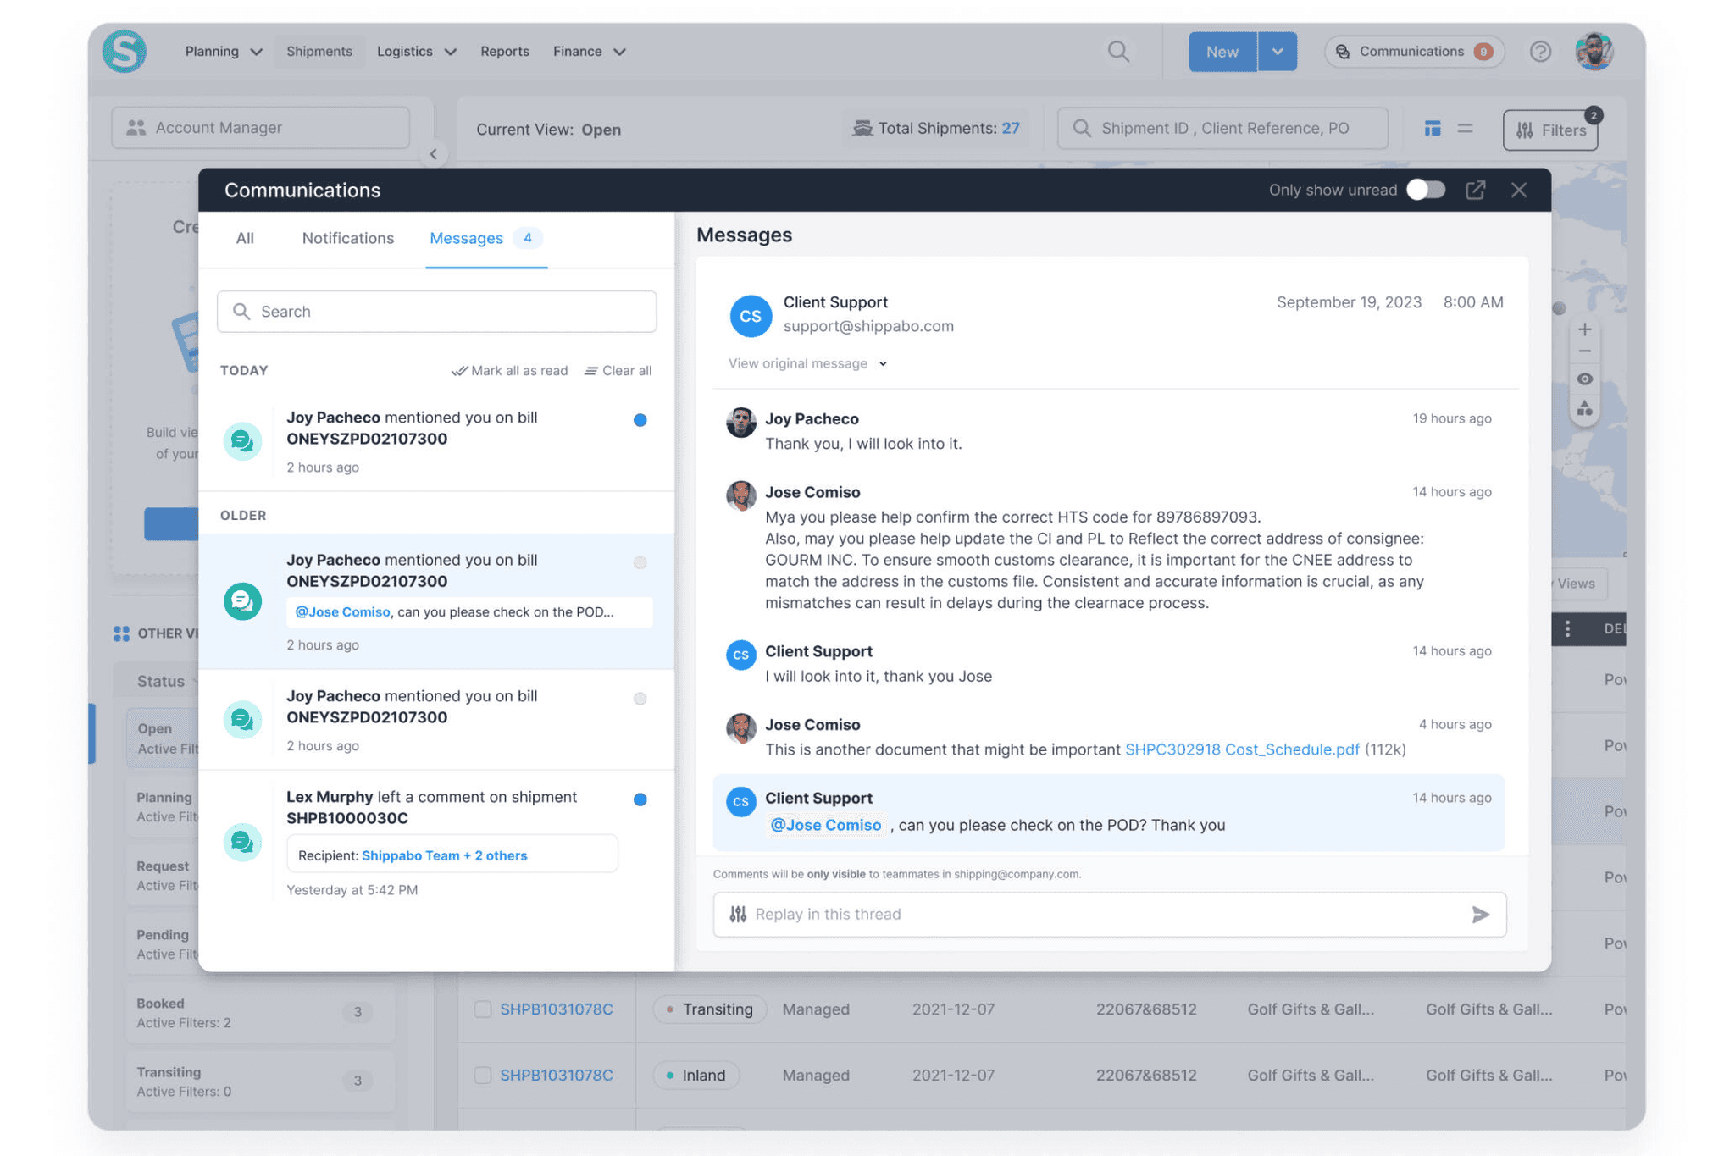The image size is (1735, 1156).
Task: Select the Transiting view in sidebar
Action: [259, 1081]
